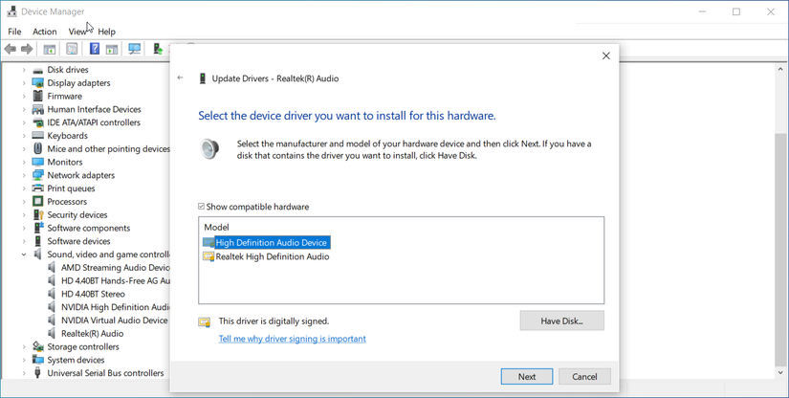
Task: Click the Display adapters category icon
Action: (37, 83)
